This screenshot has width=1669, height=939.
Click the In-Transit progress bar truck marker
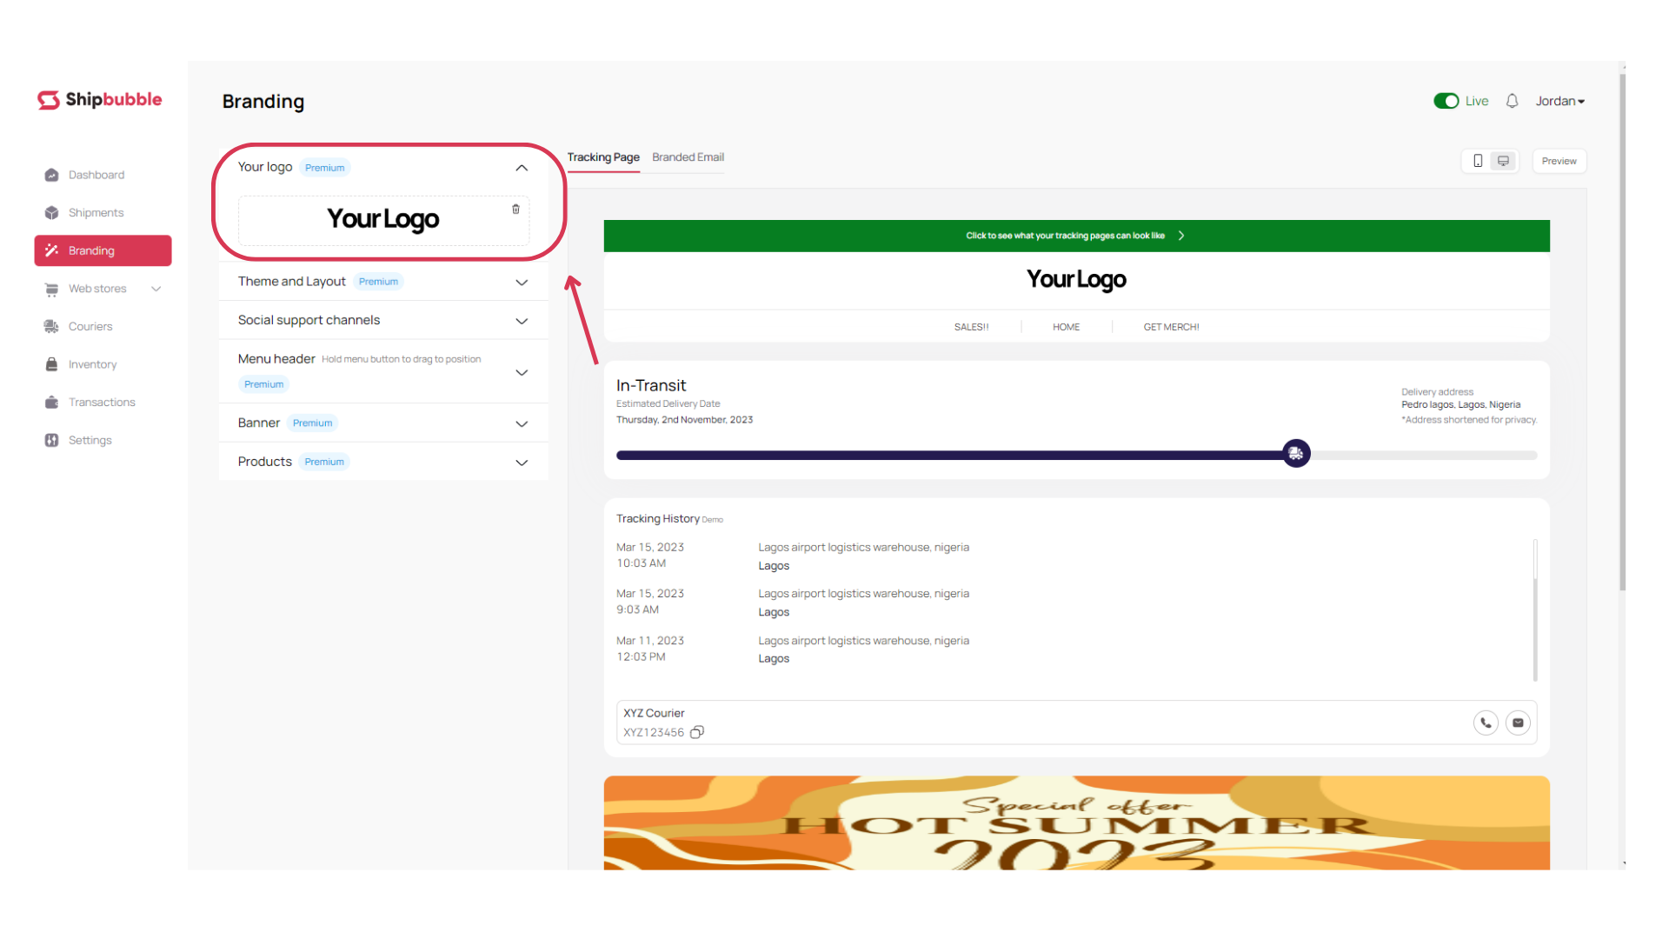click(1296, 454)
